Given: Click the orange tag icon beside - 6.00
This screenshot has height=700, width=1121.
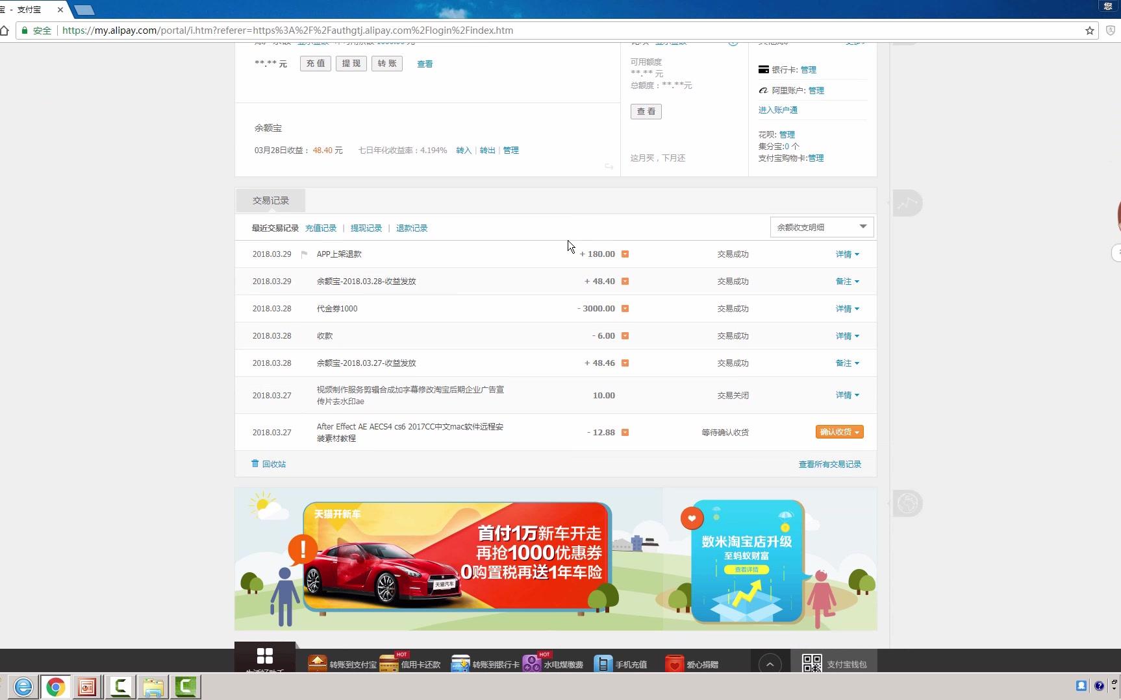Looking at the screenshot, I should pyautogui.click(x=625, y=336).
